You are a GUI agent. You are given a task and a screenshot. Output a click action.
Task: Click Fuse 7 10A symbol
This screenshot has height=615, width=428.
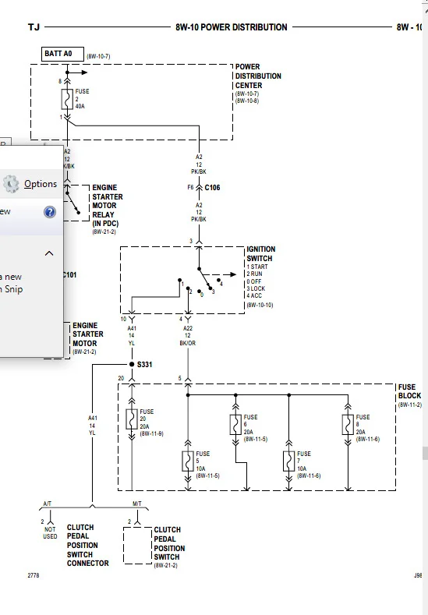(x=288, y=461)
